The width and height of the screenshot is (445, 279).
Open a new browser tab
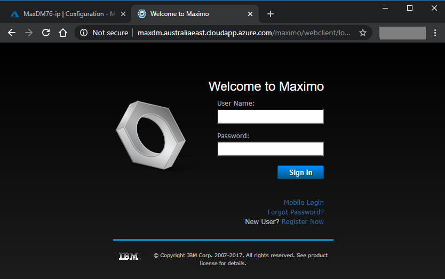[270, 14]
